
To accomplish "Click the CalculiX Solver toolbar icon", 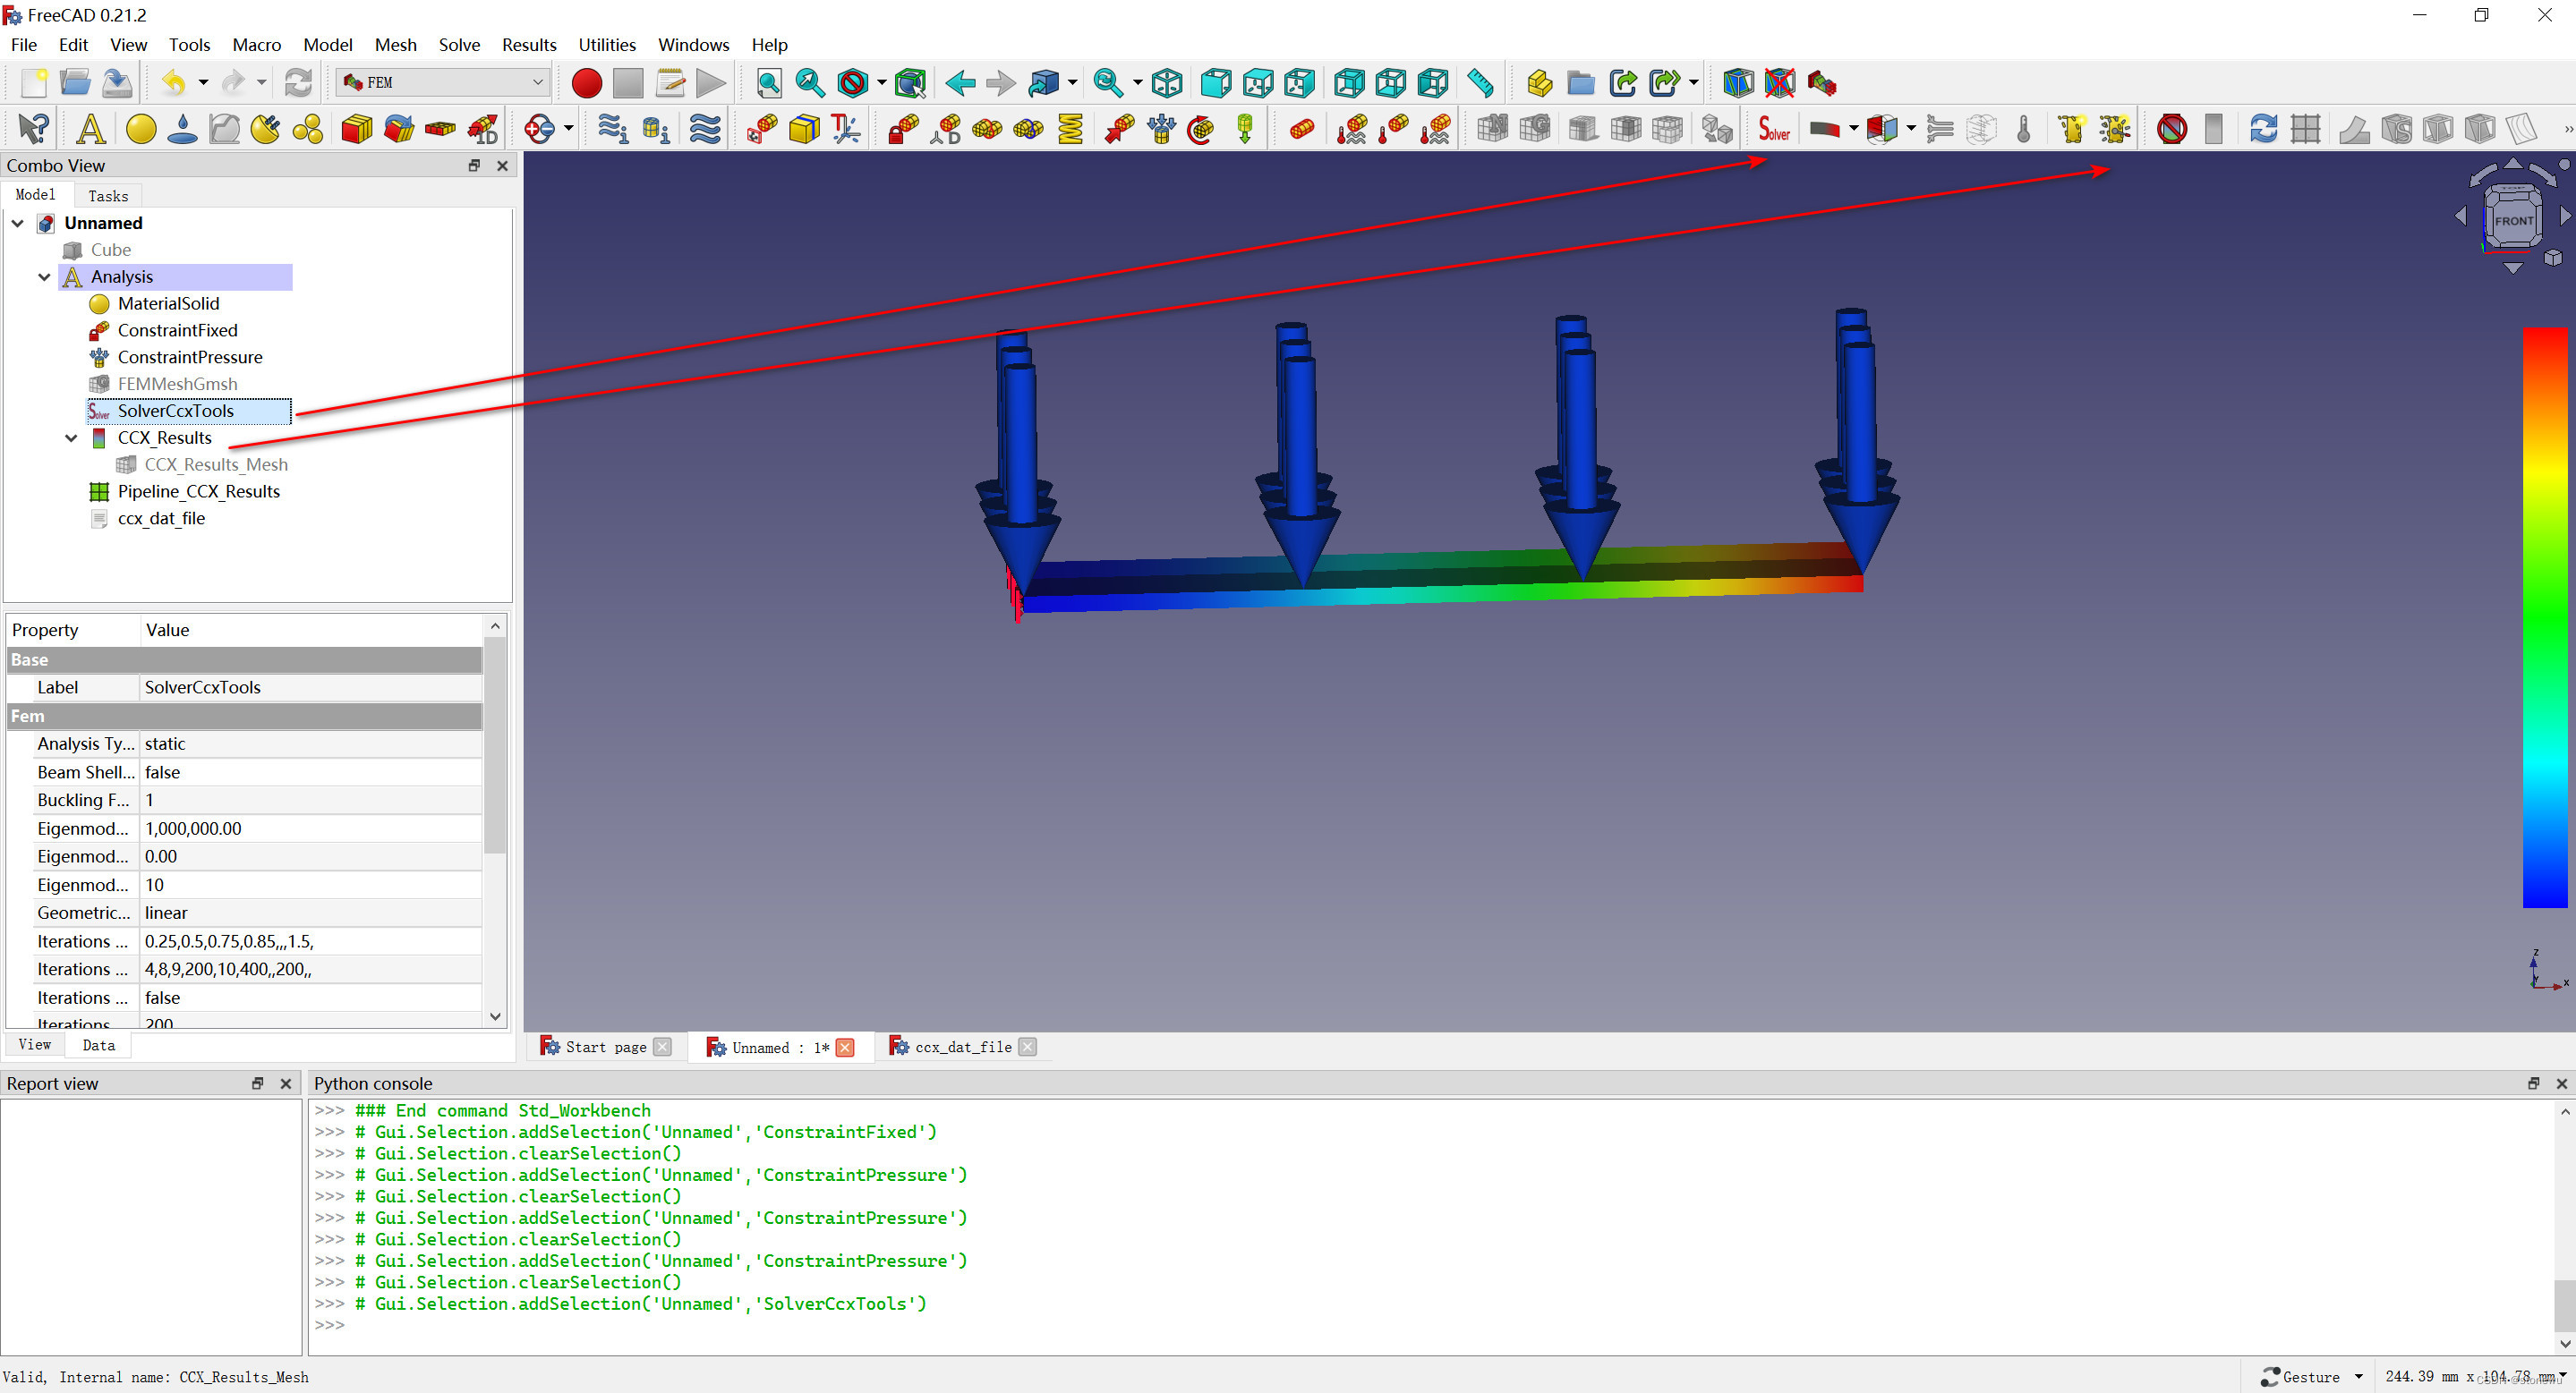I will 1774,129.
